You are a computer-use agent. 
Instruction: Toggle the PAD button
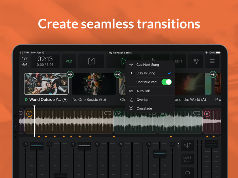[69, 61]
